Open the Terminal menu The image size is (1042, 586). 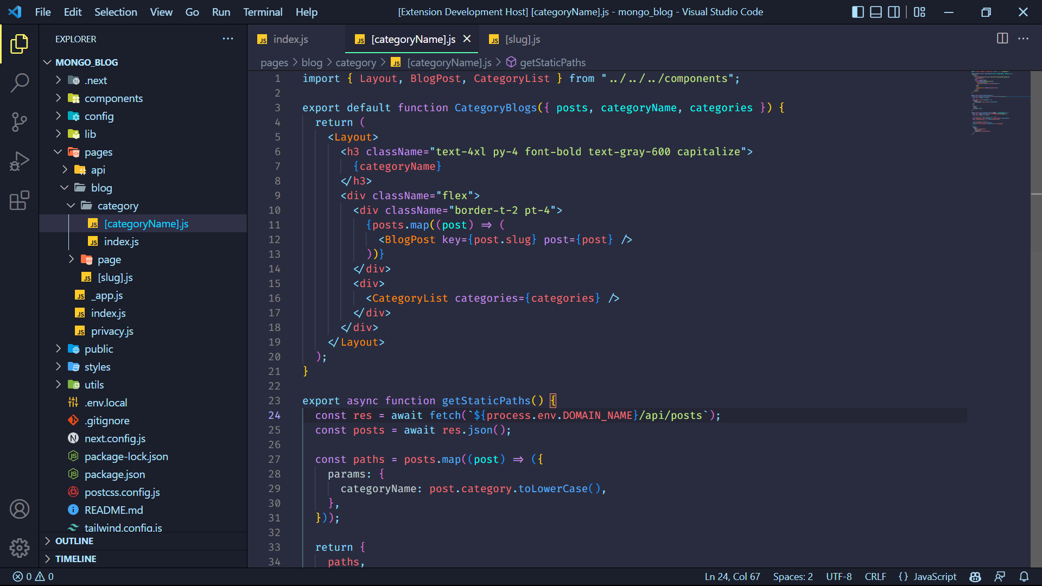pyautogui.click(x=263, y=12)
